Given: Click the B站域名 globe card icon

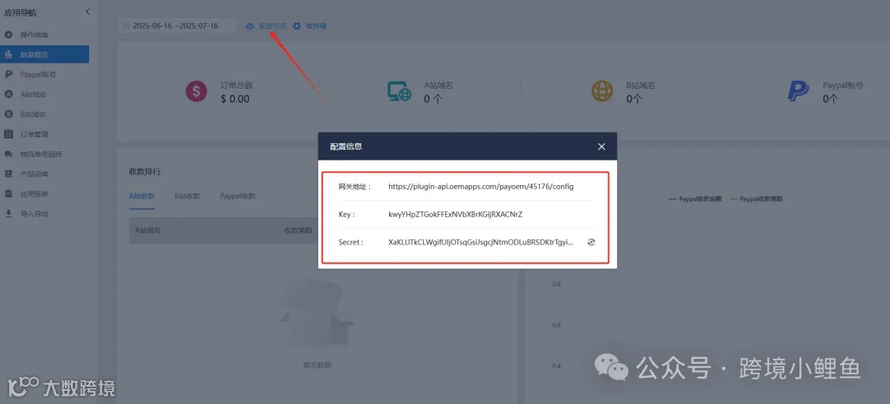Looking at the screenshot, I should pyautogui.click(x=602, y=92).
